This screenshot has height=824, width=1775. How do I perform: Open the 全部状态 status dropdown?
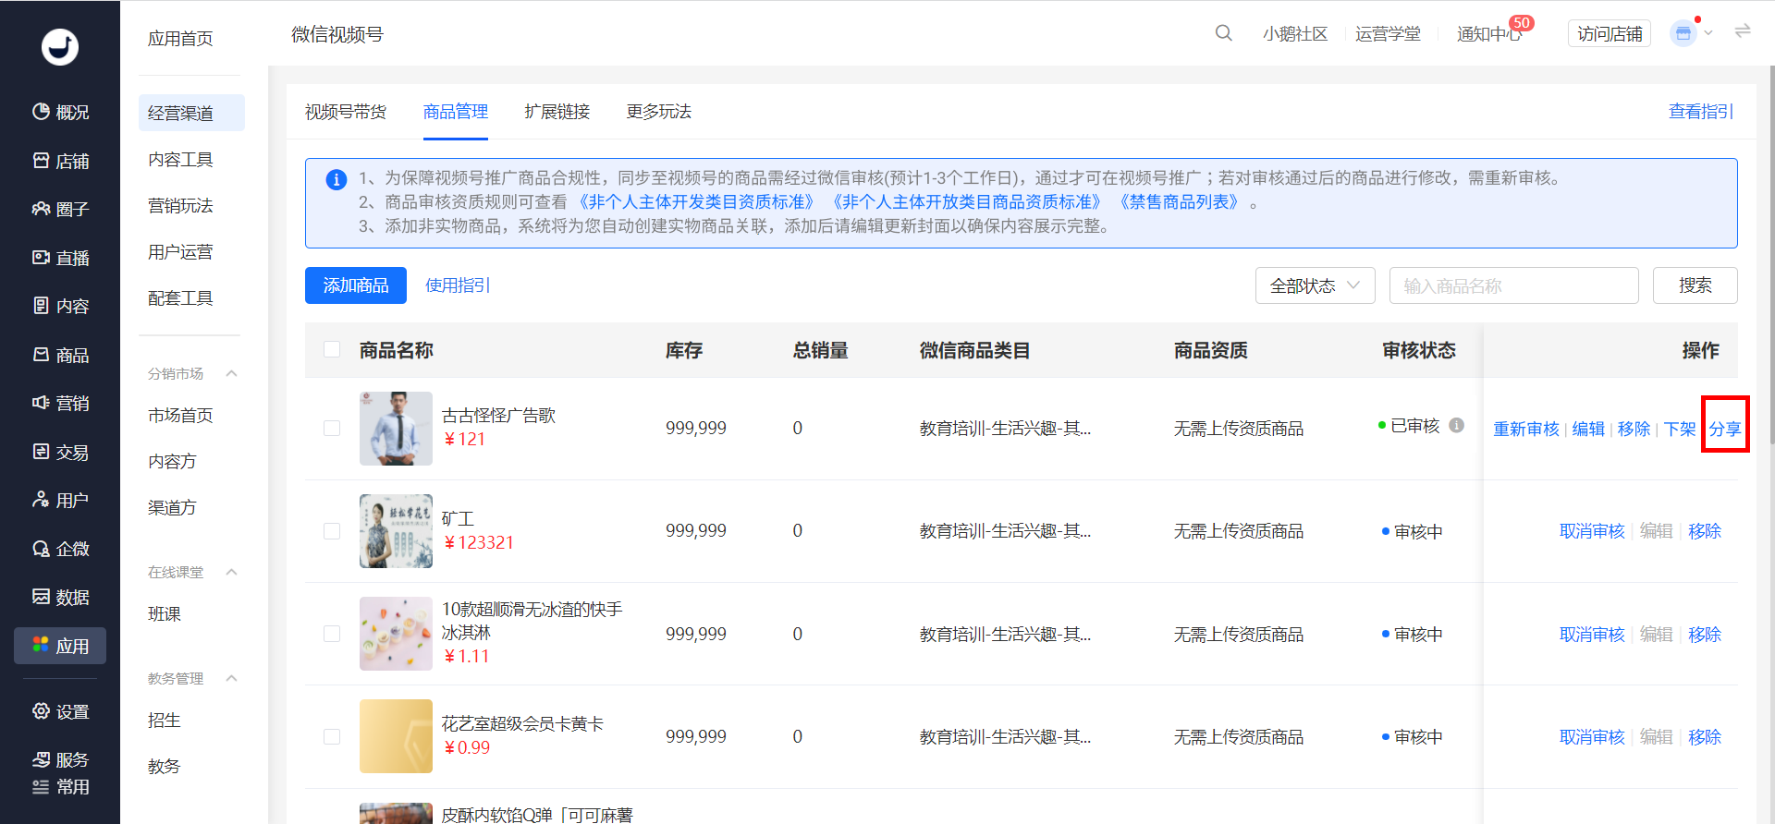click(x=1315, y=285)
